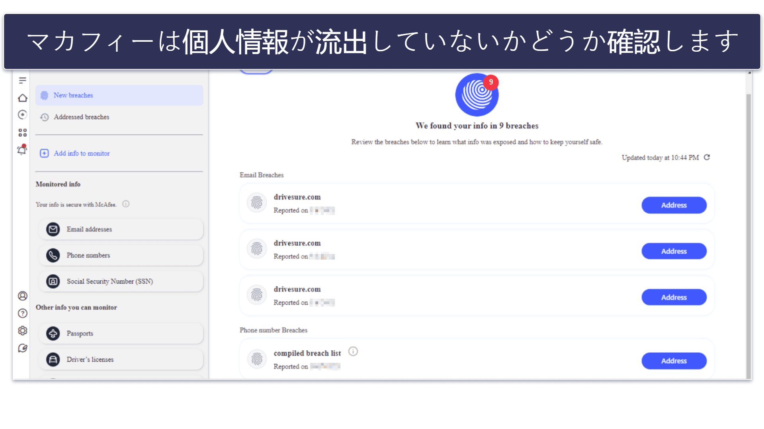Click the third drivesure.com breach title

pyautogui.click(x=297, y=289)
